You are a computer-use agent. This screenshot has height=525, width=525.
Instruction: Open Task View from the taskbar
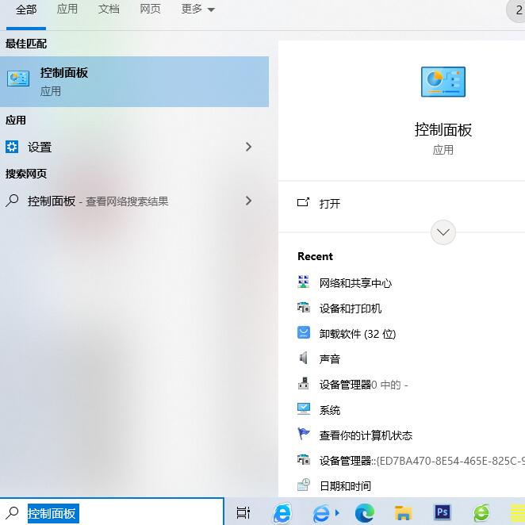point(243,512)
